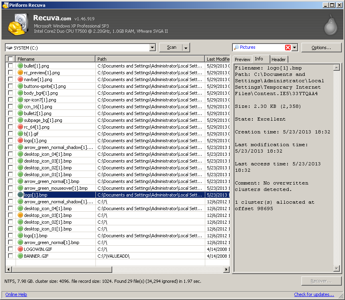This screenshot has width=345, height=300.
Task: Check the box for b[1].gif
Action: click(10, 133)
